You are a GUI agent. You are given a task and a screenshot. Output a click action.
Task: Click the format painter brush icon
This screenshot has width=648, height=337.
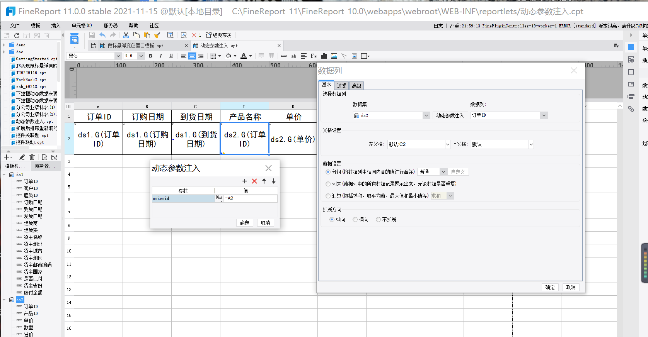coord(157,35)
